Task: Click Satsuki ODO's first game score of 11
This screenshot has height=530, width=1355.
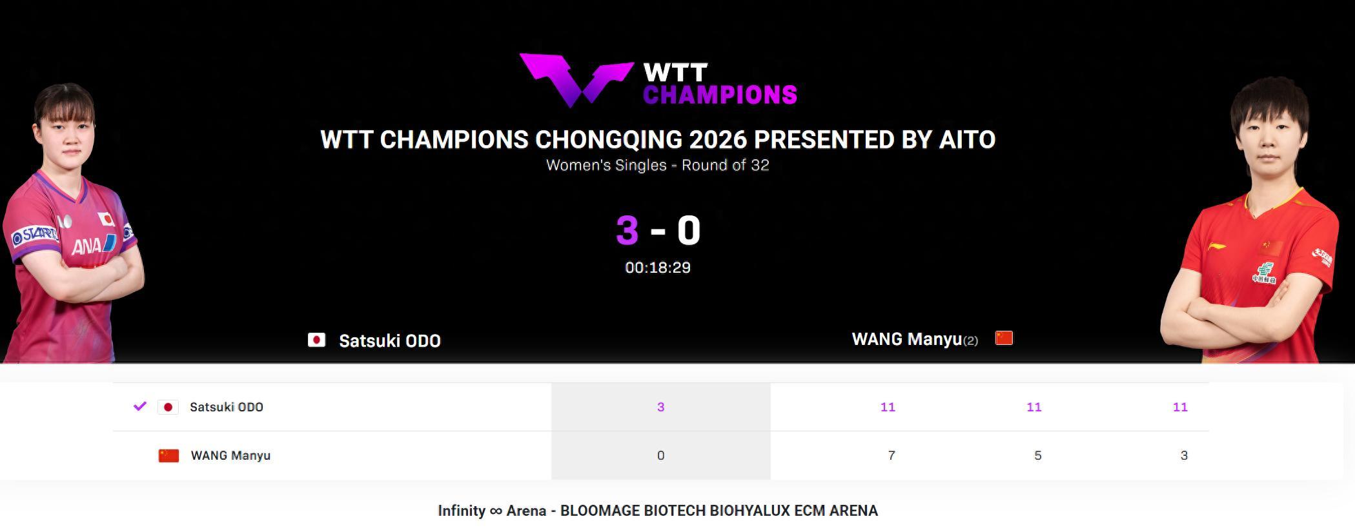Action: click(x=888, y=407)
